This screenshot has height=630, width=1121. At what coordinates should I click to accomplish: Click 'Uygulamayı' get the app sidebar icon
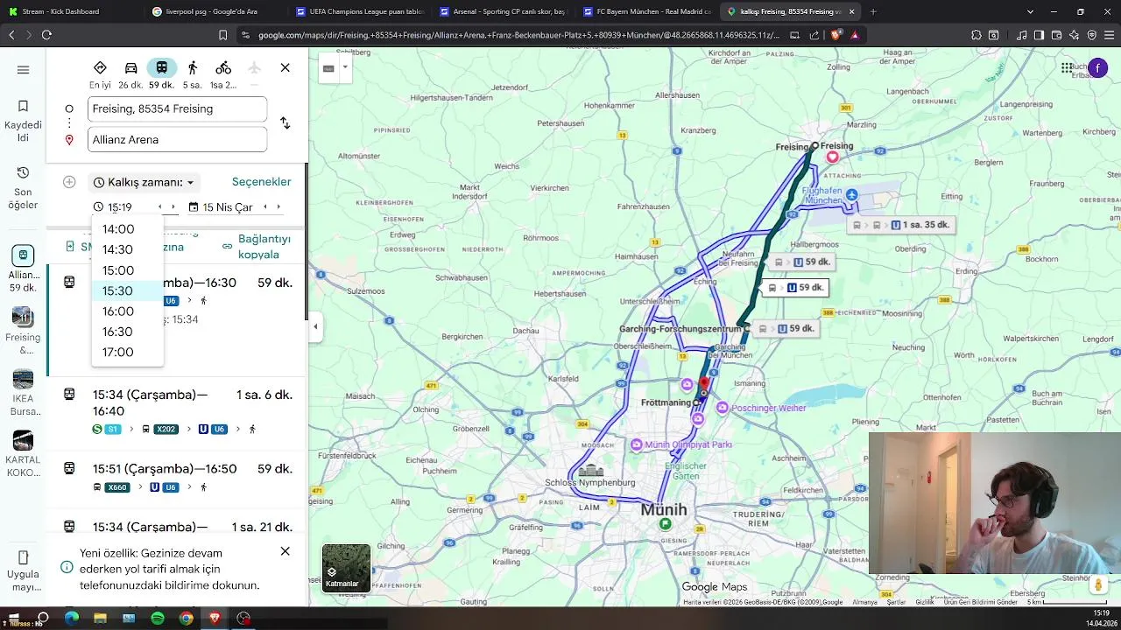pos(23,571)
